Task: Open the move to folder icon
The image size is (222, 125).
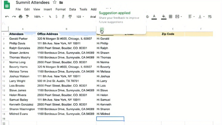Action: (x=61, y=2)
